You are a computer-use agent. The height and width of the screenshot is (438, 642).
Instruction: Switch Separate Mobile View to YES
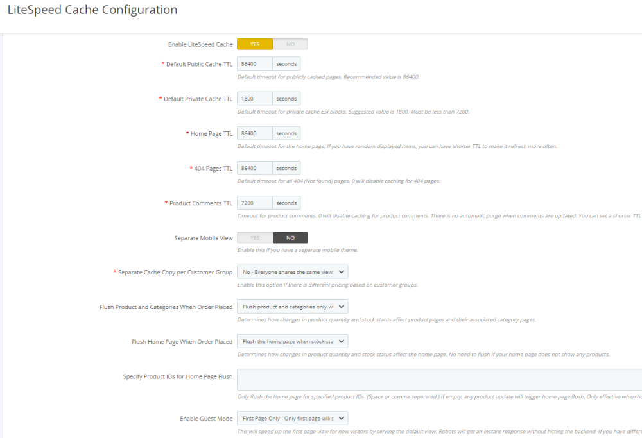pos(255,238)
